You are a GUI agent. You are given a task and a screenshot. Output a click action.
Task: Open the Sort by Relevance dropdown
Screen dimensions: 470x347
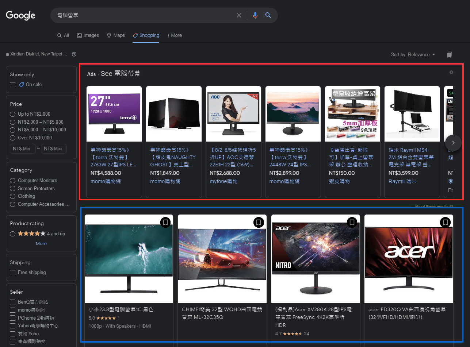[413, 54]
